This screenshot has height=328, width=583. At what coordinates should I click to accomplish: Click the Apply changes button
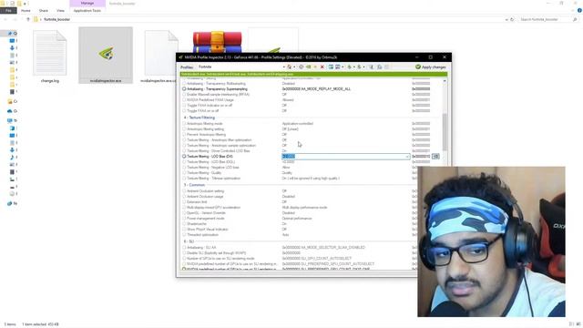pos(431,67)
